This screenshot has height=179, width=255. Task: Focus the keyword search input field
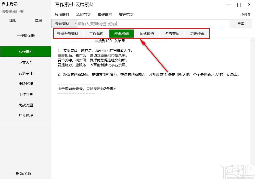click(153, 24)
